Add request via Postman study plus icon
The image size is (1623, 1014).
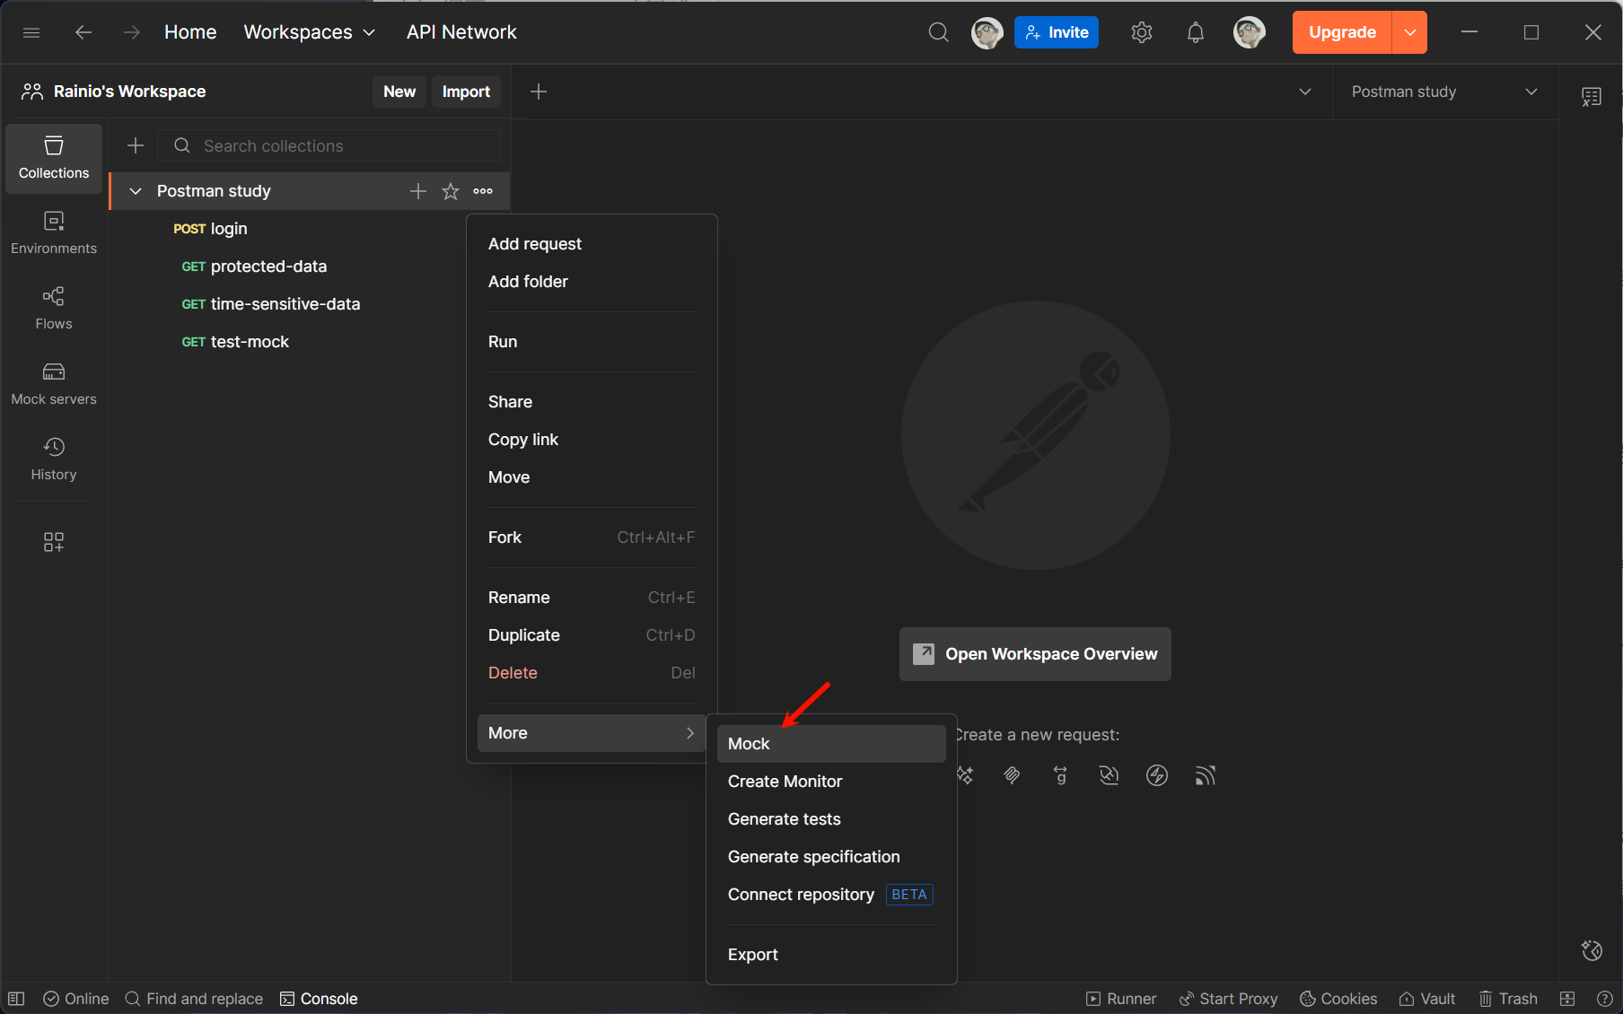[x=418, y=191]
